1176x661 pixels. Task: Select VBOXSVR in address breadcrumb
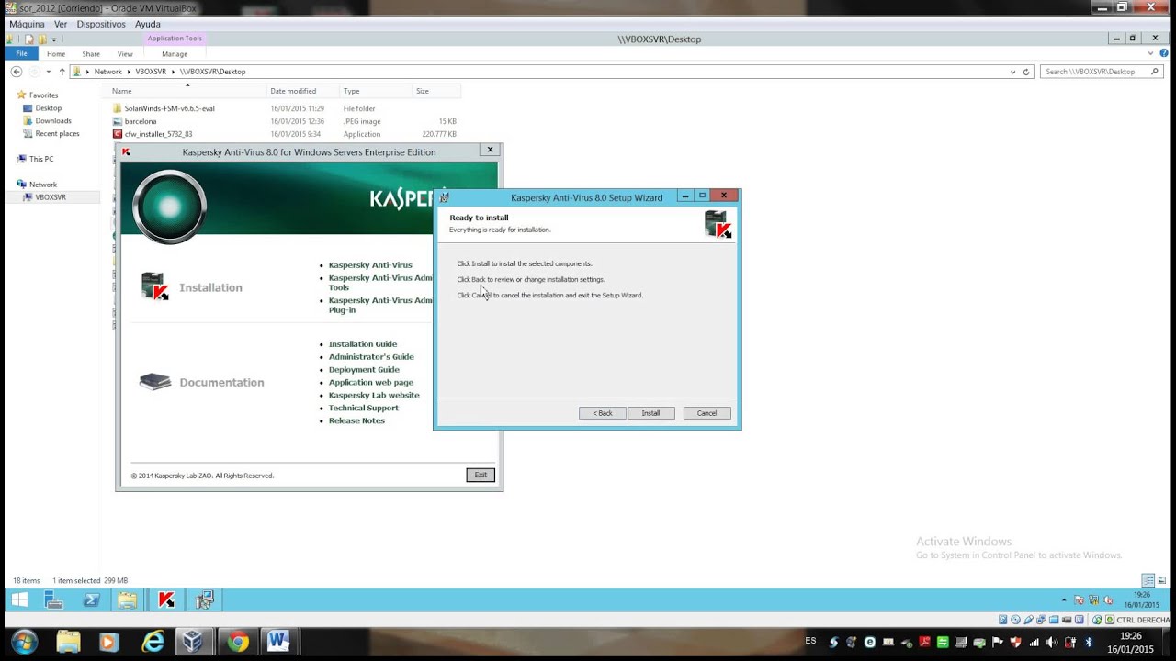[x=151, y=72]
